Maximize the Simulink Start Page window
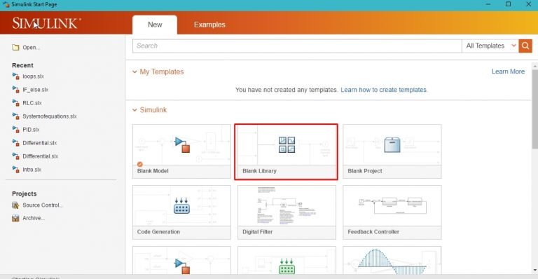This screenshot has width=538, height=279. click(508, 4)
